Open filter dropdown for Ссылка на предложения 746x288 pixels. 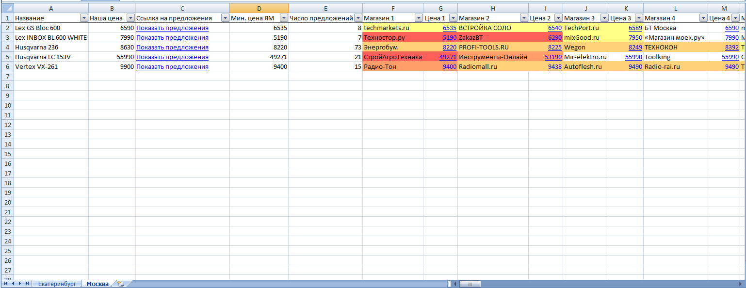pos(225,18)
